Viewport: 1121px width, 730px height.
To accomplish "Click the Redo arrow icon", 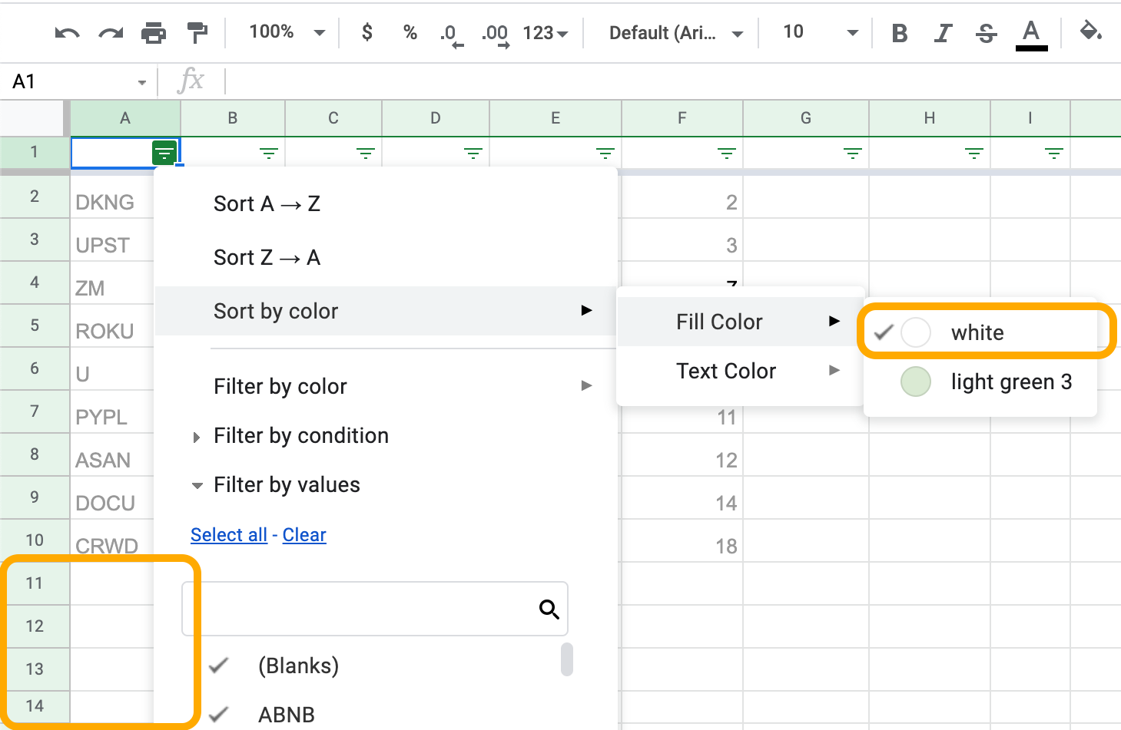I will (111, 33).
